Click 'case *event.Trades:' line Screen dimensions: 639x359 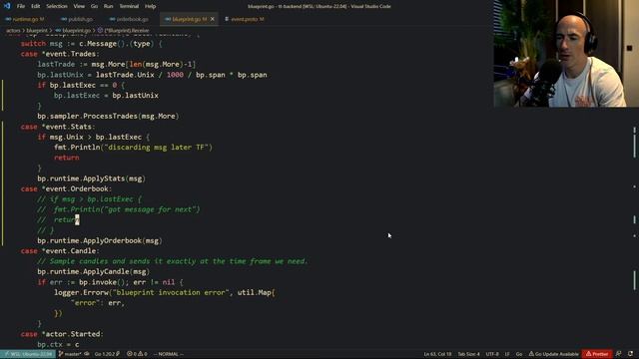60,54
